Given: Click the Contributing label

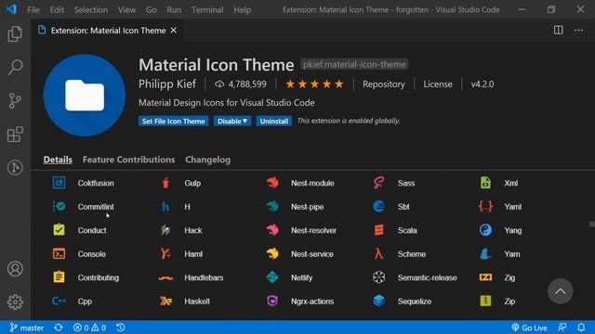Looking at the screenshot, I should [x=99, y=277].
